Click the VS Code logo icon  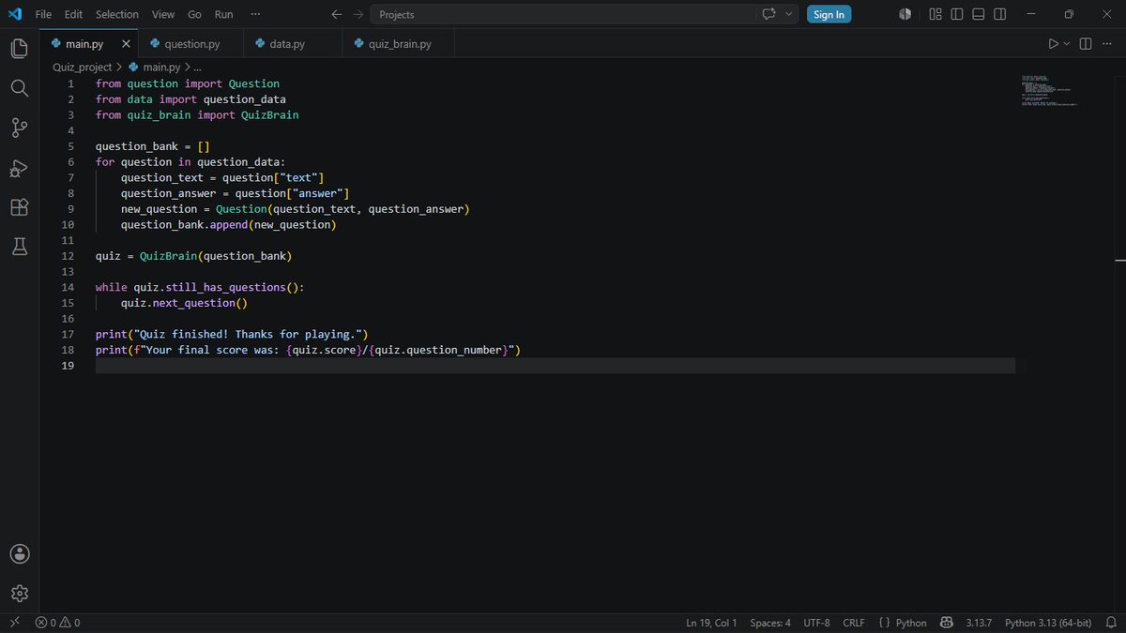(x=14, y=14)
